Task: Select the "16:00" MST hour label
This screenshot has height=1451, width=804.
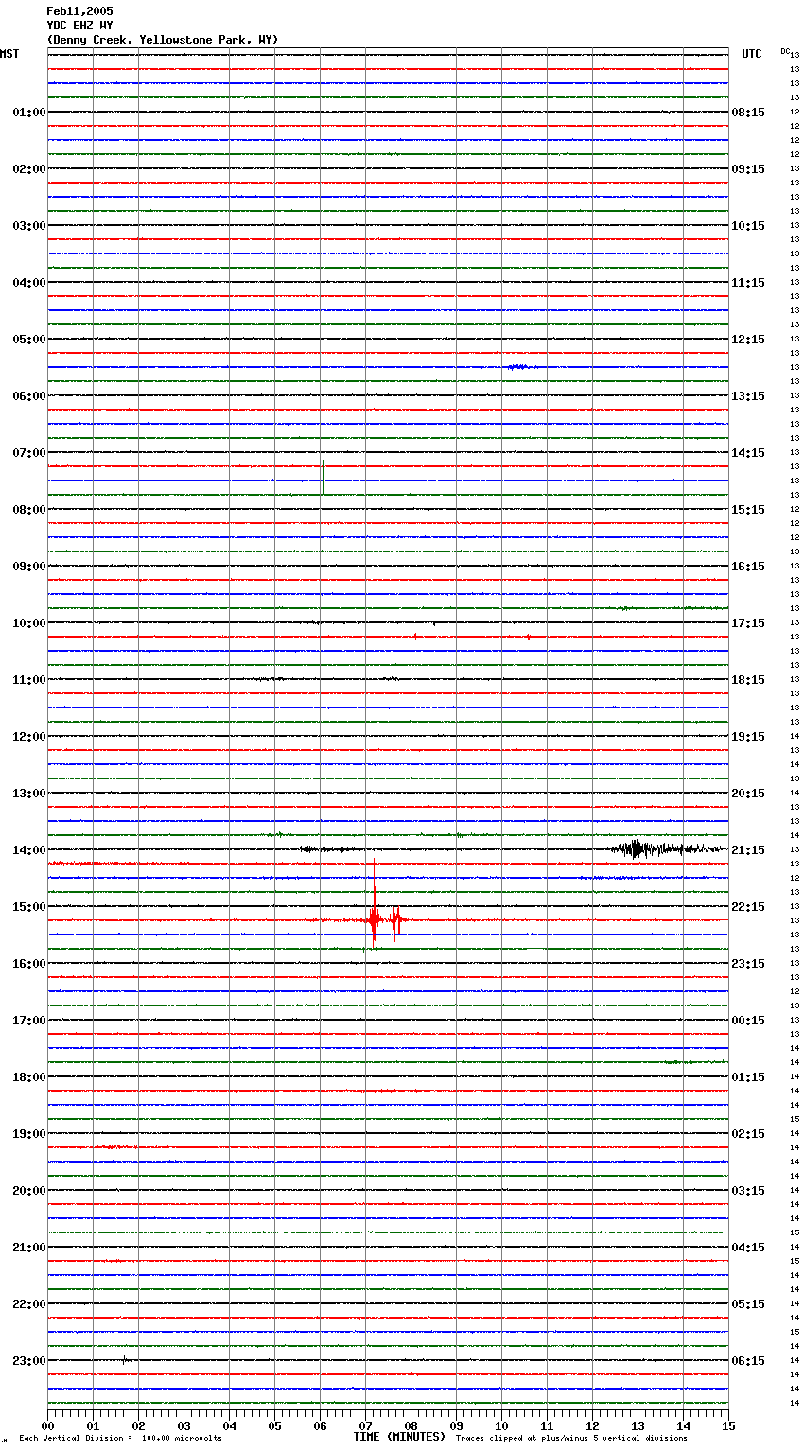Action: tap(28, 964)
